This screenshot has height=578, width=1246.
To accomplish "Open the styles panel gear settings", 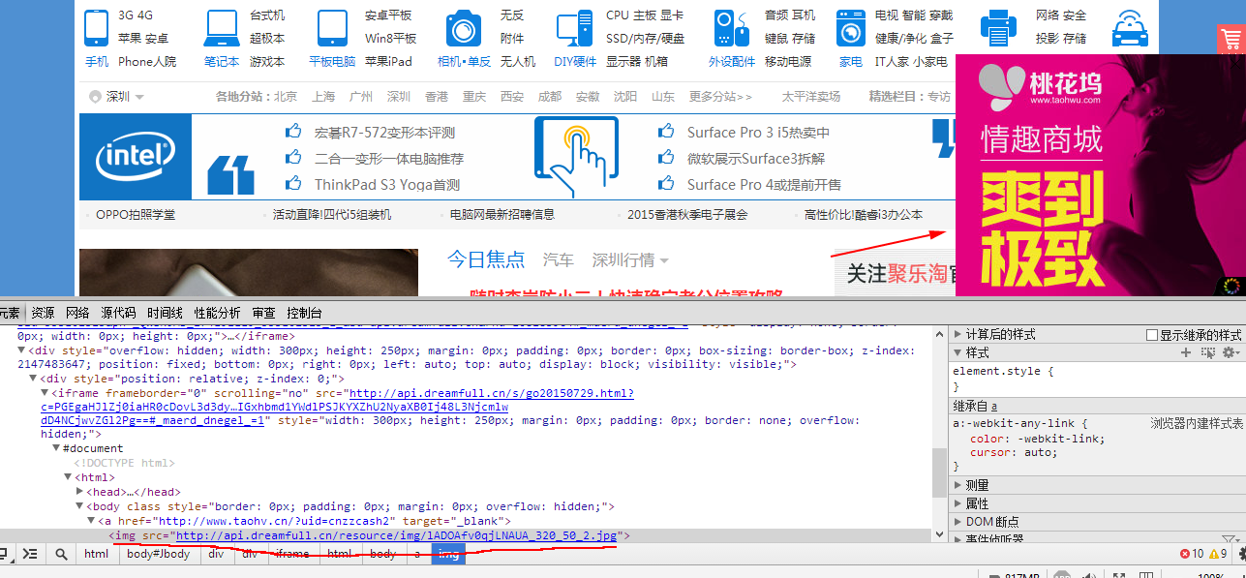I will click(x=1231, y=353).
